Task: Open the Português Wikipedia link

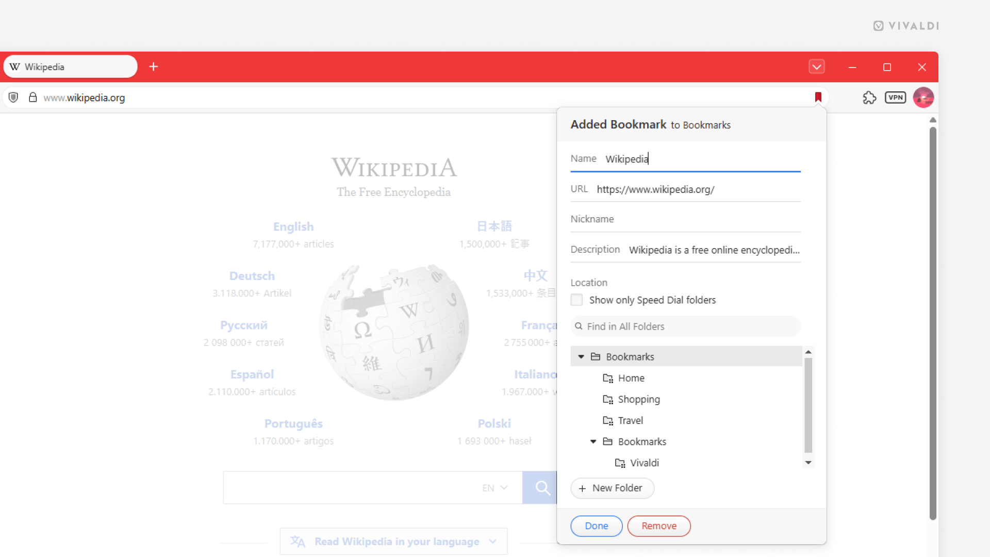Action: [293, 423]
